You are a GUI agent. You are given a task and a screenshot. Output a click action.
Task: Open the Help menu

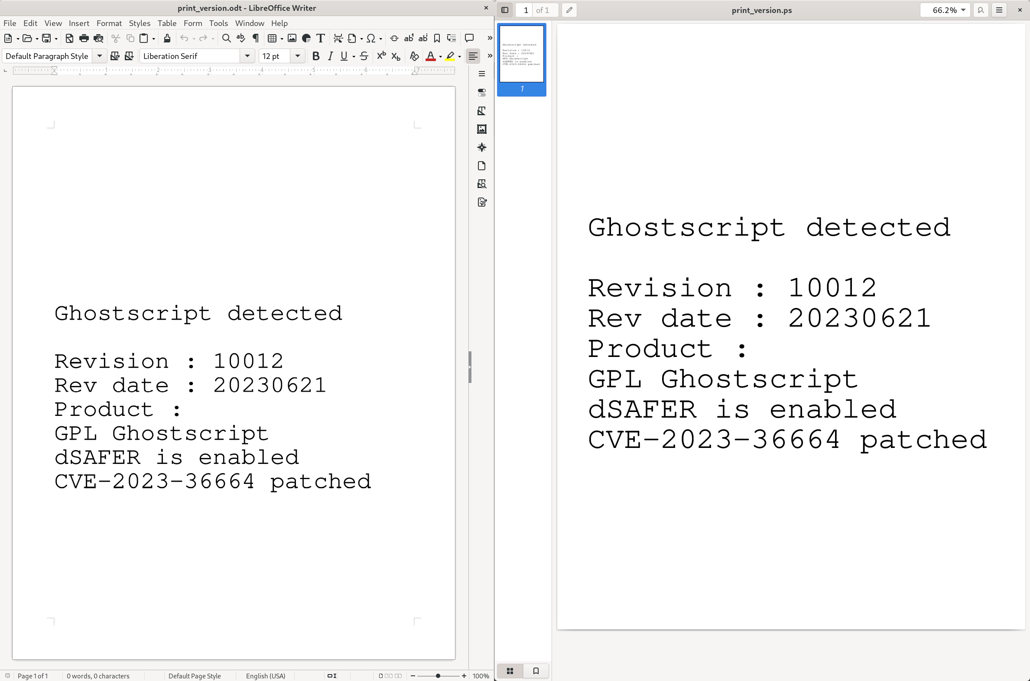point(279,23)
